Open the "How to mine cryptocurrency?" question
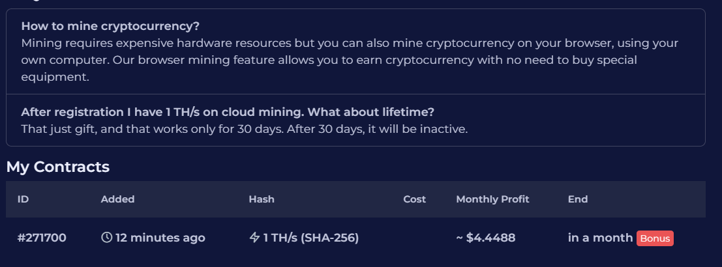This screenshot has width=722, height=267. pos(110,26)
